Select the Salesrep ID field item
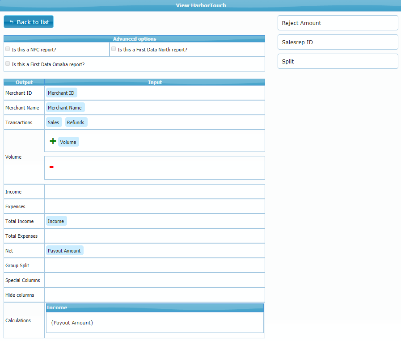The height and width of the screenshot is (341, 401). (338, 42)
